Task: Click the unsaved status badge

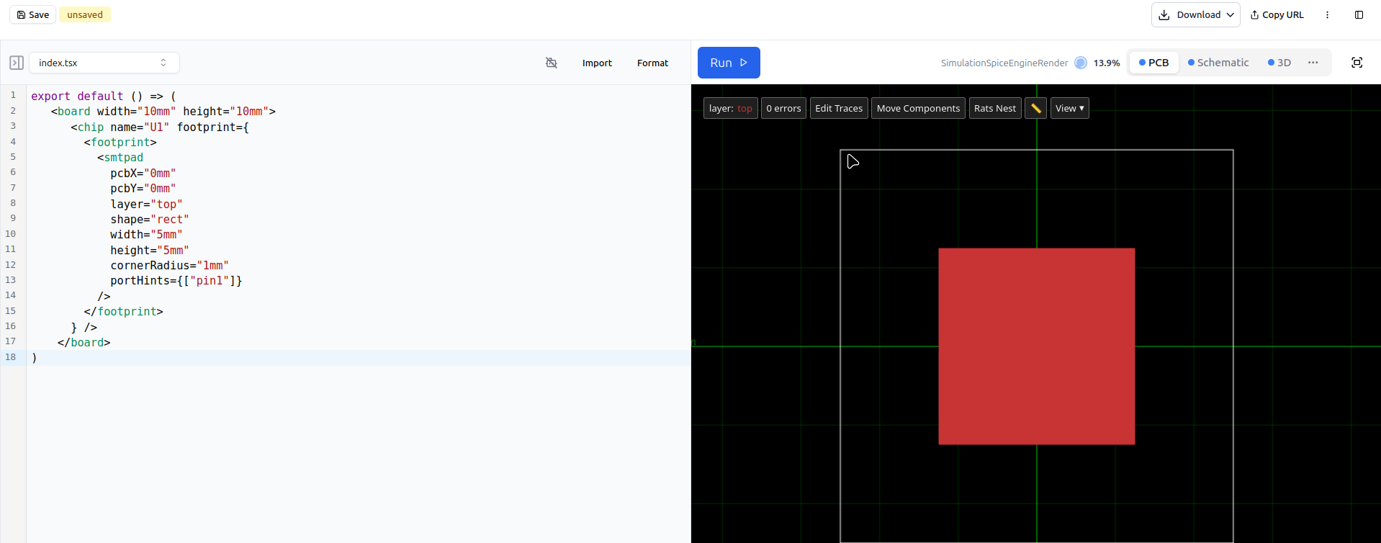Action: click(x=85, y=14)
